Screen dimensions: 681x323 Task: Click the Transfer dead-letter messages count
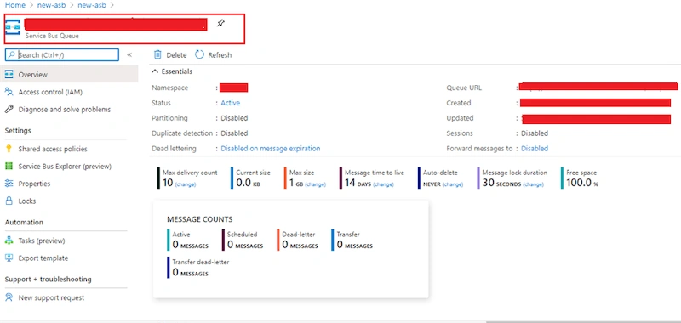tap(190, 273)
